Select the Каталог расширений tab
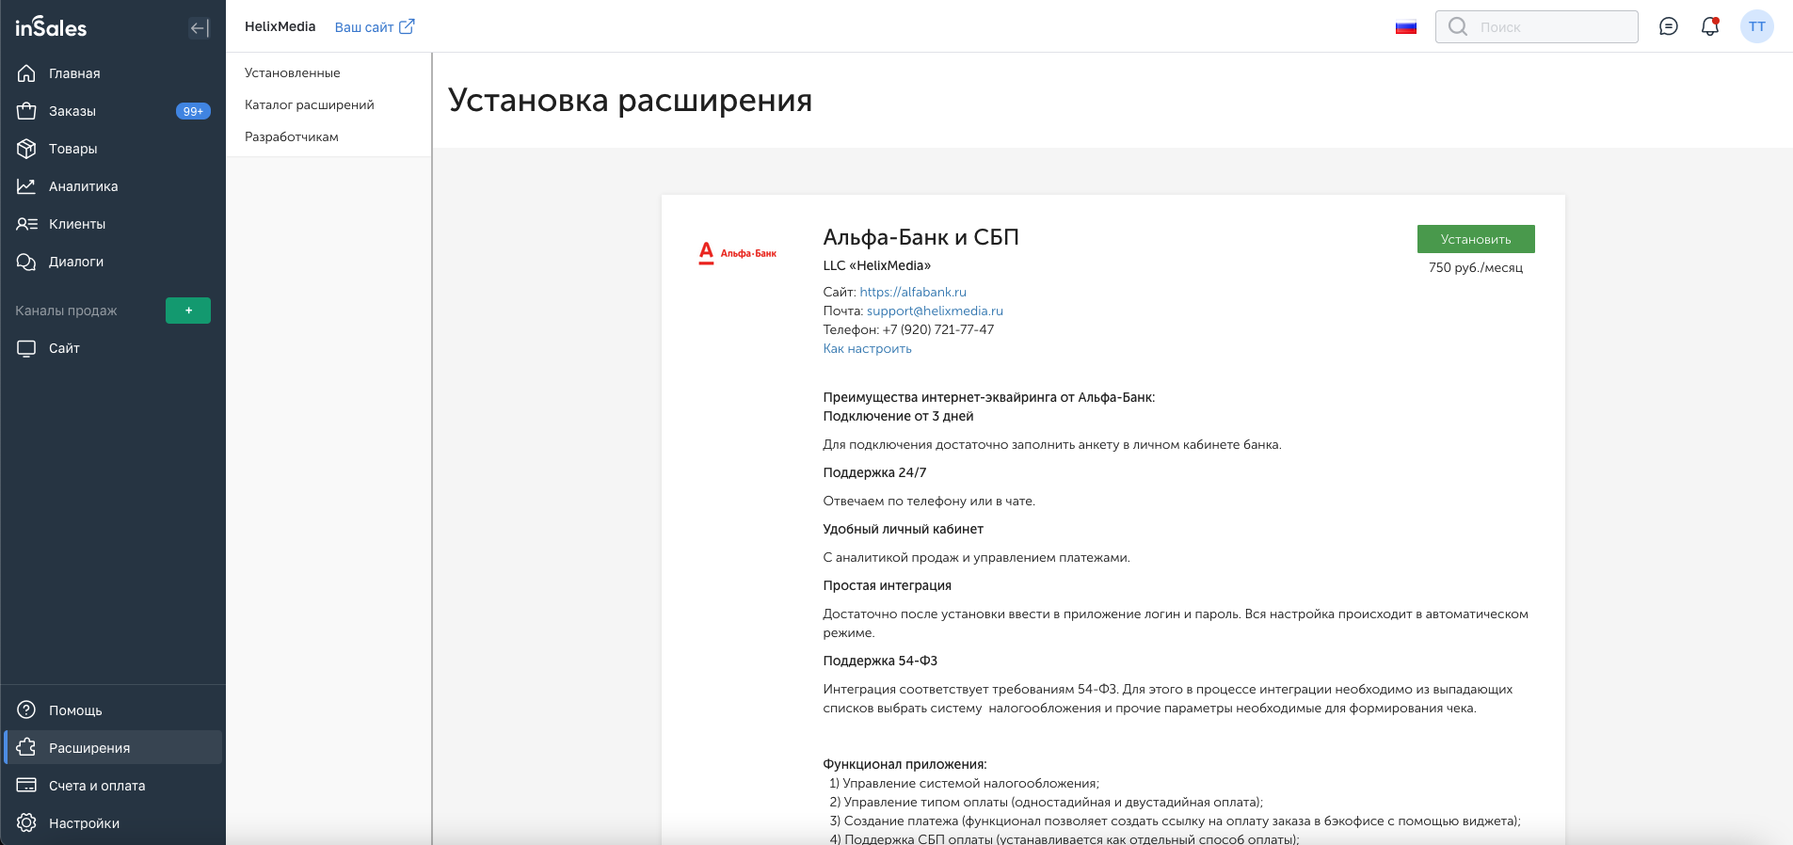This screenshot has width=1793, height=845. (x=310, y=104)
